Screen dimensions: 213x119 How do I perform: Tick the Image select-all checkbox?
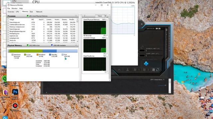pos(8,20)
